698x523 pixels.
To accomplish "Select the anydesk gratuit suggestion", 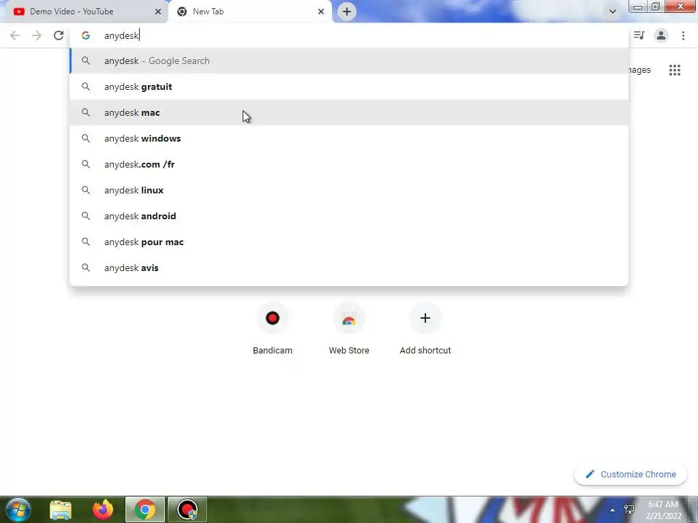I will point(350,86).
